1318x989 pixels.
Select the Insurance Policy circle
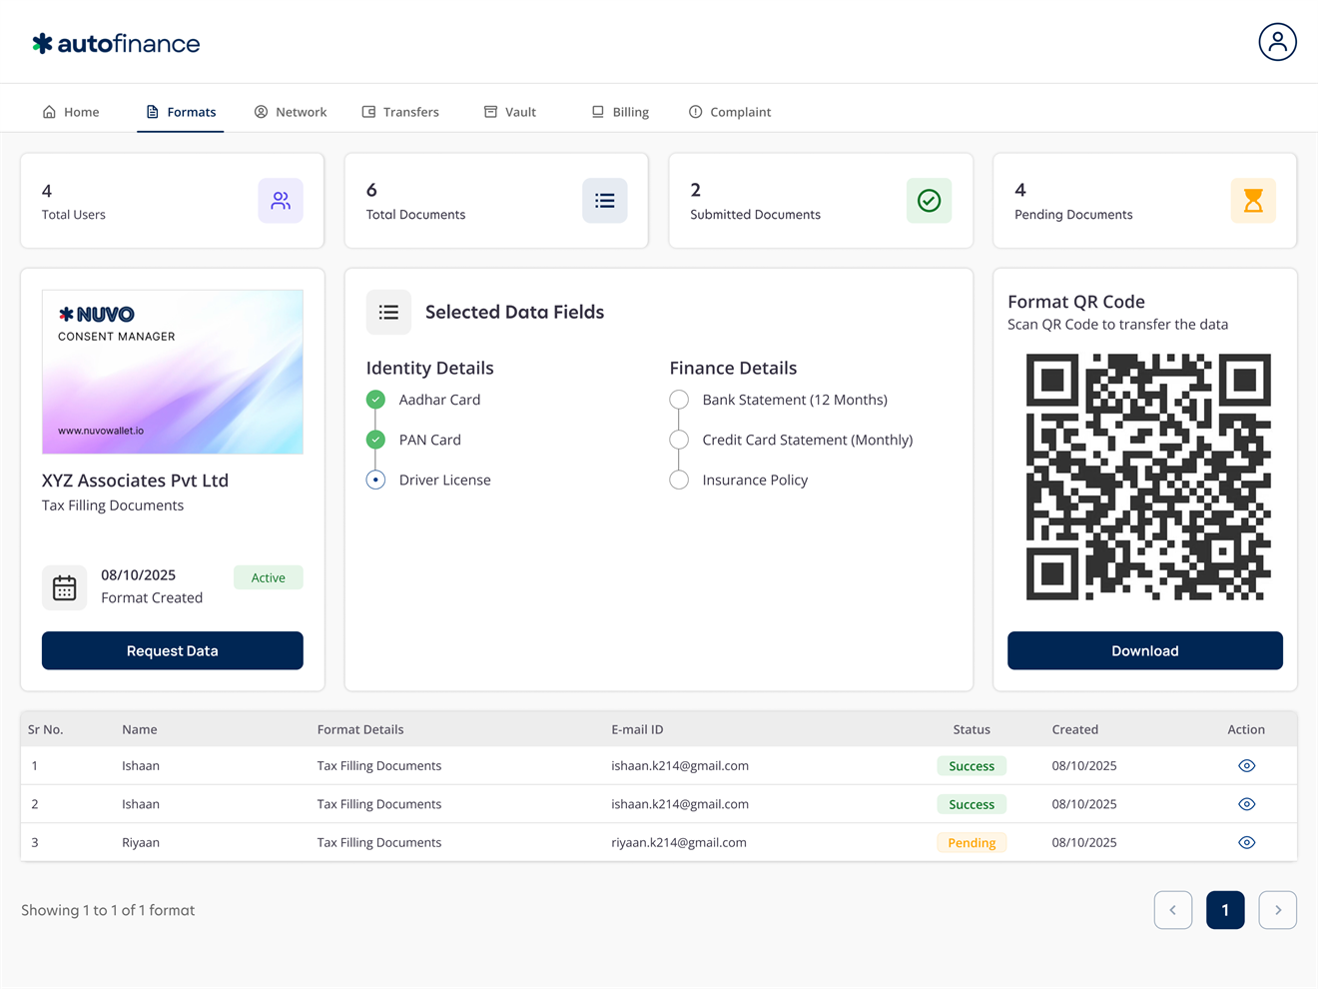(x=679, y=480)
